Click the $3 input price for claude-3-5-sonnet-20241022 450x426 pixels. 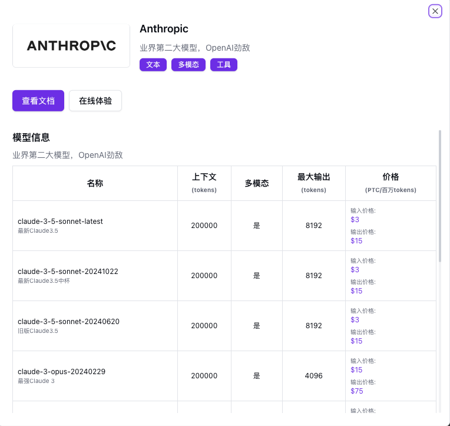[355, 269]
